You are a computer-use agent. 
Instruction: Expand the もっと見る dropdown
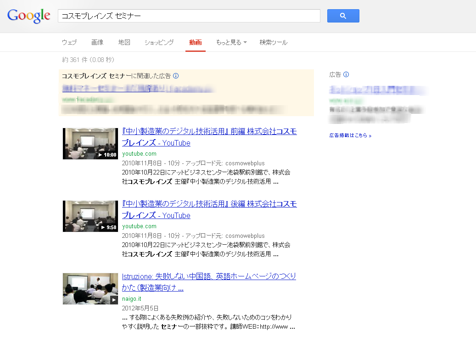[231, 43]
